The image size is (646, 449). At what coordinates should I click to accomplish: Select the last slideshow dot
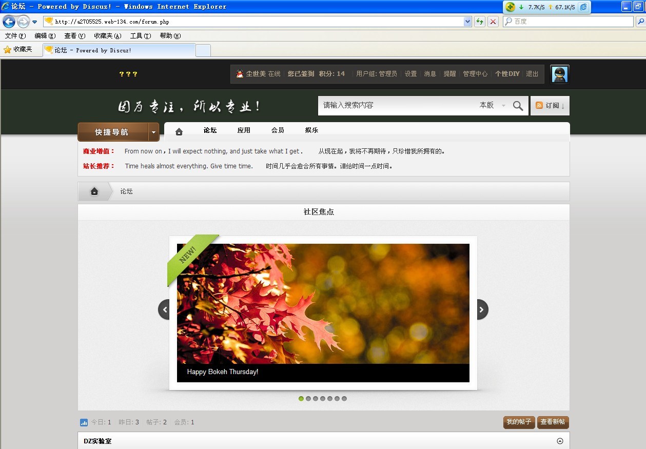pos(344,399)
